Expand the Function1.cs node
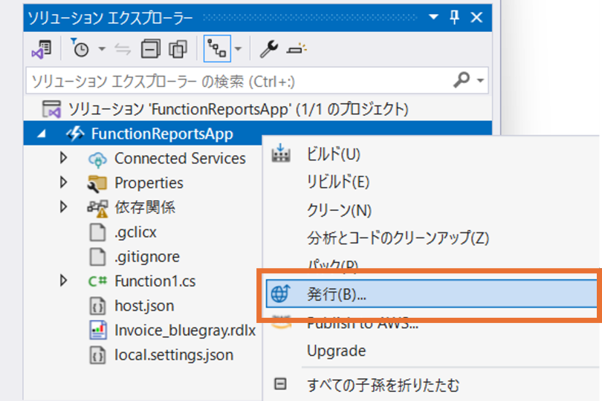602x401 pixels. tap(63, 281)
